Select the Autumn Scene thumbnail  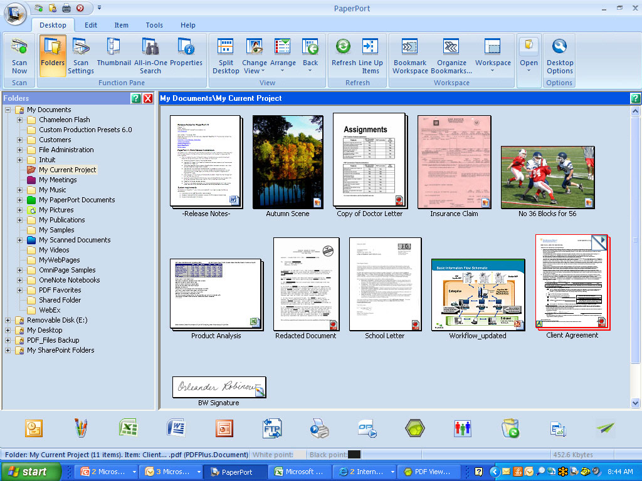point(288,162)
